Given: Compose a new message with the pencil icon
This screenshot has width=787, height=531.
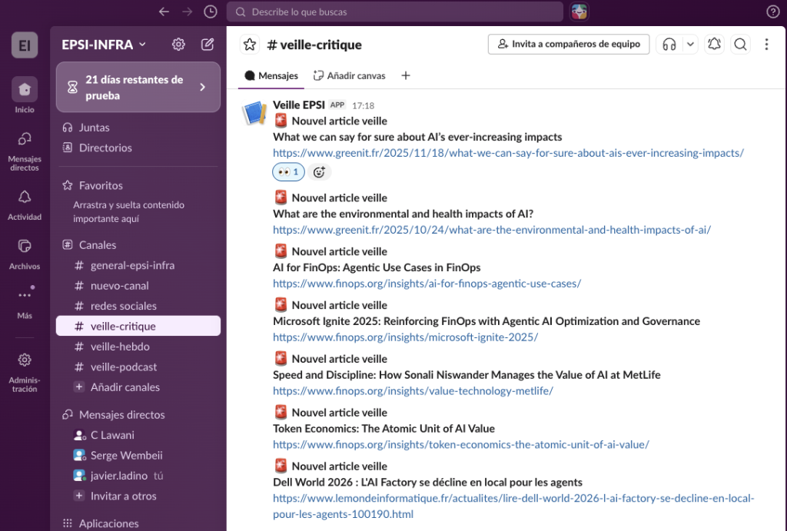Looking at the screenshot, I should point(208,45).
